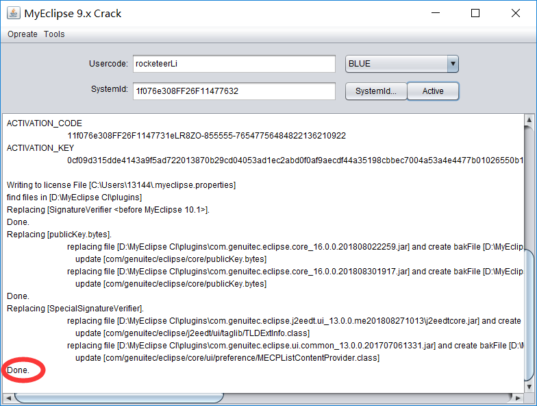Maximize the MyEclipse 9.x Crack window
The height and width of the screenshot is (406, 537).
pyautogui.click(x=475, y=13)
